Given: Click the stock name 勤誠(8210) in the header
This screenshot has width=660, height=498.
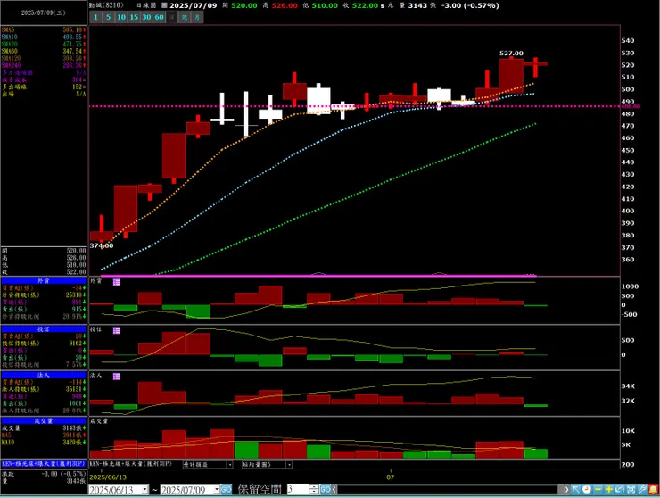Looking at the screenshot, I should 106,5.
